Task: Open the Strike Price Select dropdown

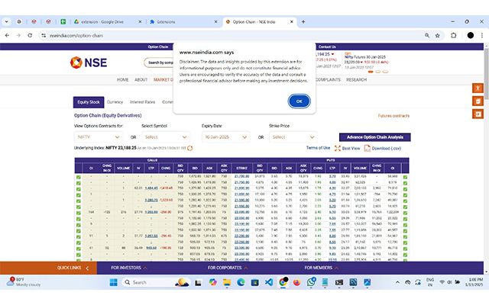Action: coord(293,137)
